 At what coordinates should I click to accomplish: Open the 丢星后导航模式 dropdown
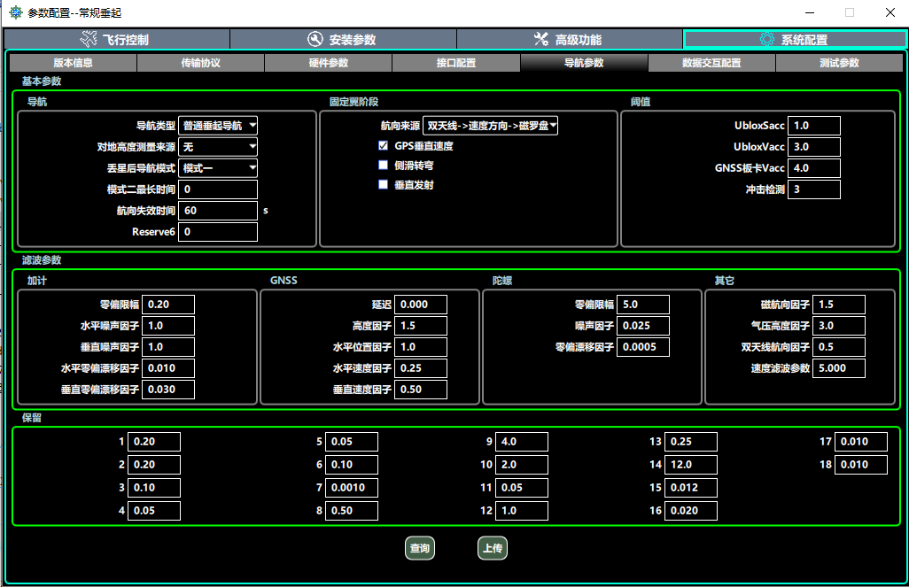point(218,168)
